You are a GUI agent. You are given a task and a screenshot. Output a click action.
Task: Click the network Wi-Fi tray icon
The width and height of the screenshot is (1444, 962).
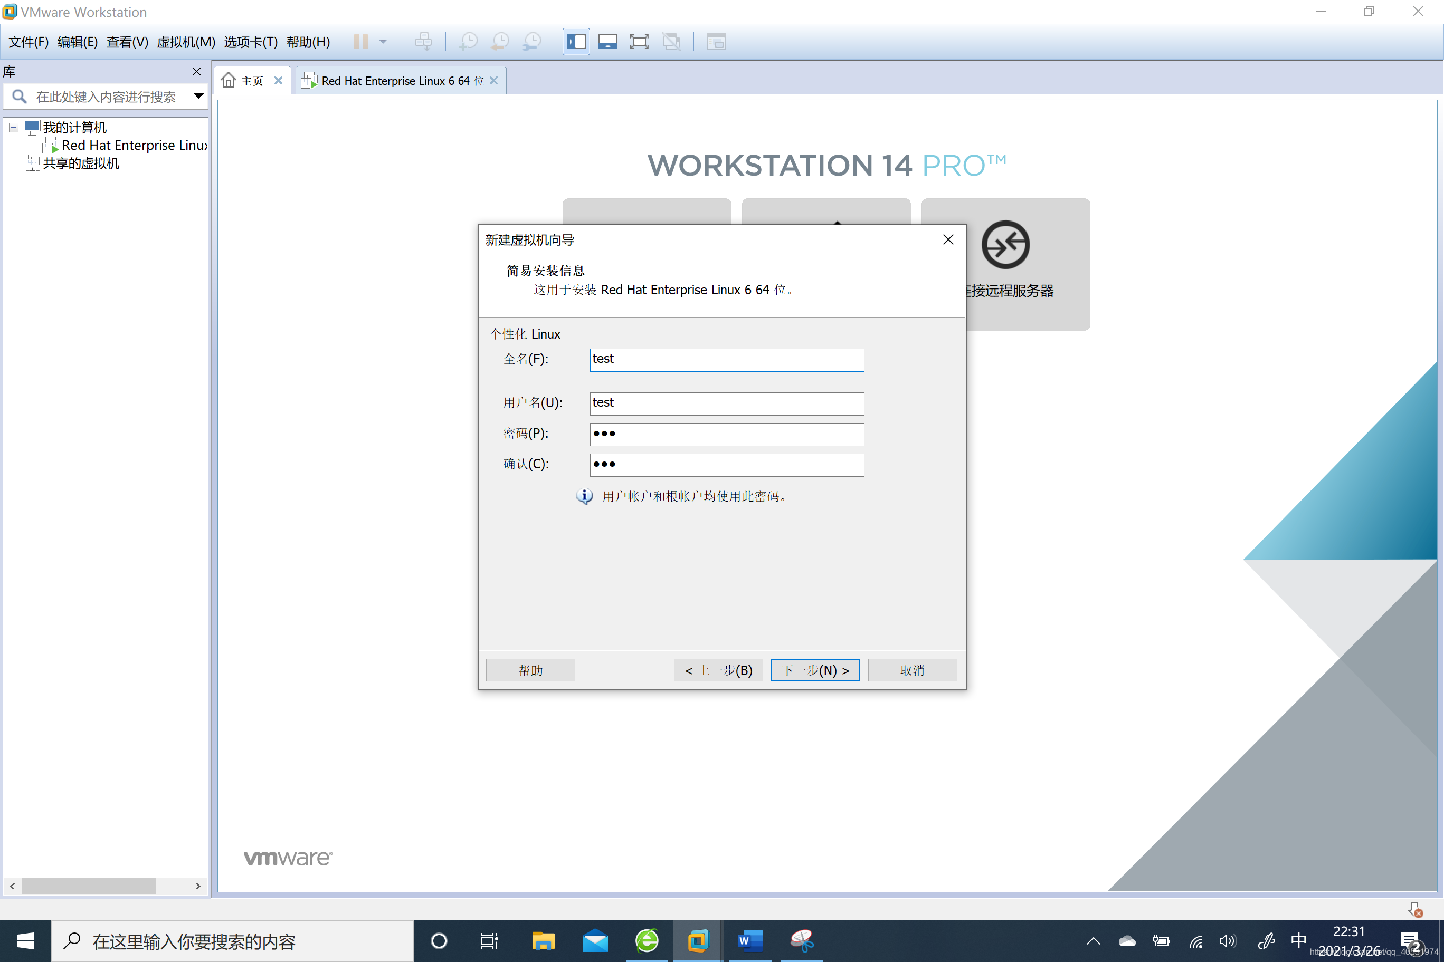coord(1196,941)
